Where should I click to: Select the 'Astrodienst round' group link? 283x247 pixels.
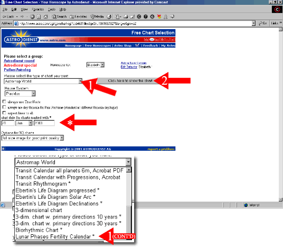19,61
